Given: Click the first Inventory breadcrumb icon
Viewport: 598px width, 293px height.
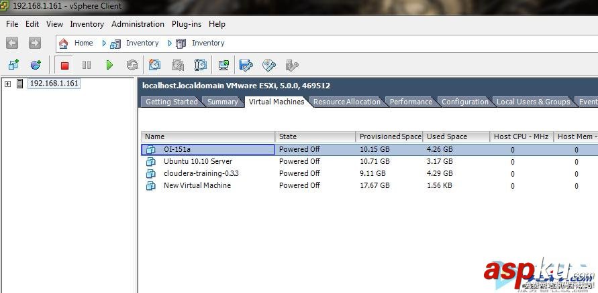Looking at the screenshot, I should click(x=115, y=43).
